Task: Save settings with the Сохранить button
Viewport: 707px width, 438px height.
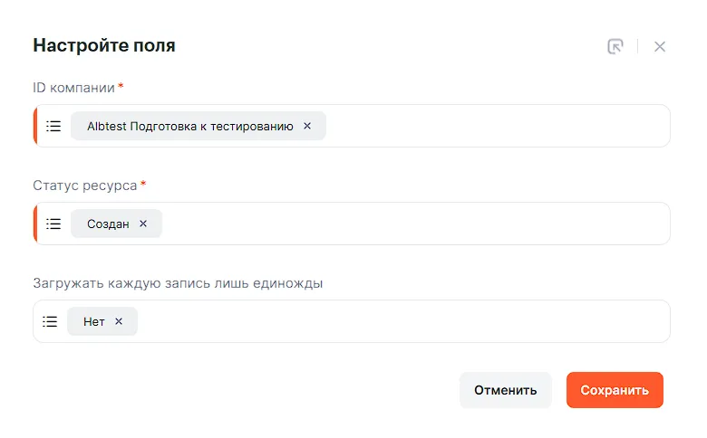Action: click(x=615, y=390)
